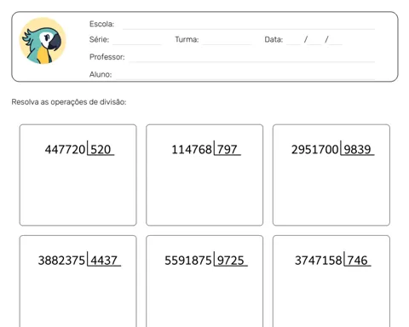Viewport: 409px width, 327px height.
Task: Click the Turma input line
Action: [x=228, y=44]
